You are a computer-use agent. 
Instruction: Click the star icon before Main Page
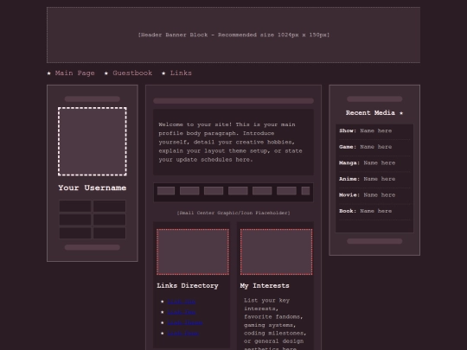(48, 73)
